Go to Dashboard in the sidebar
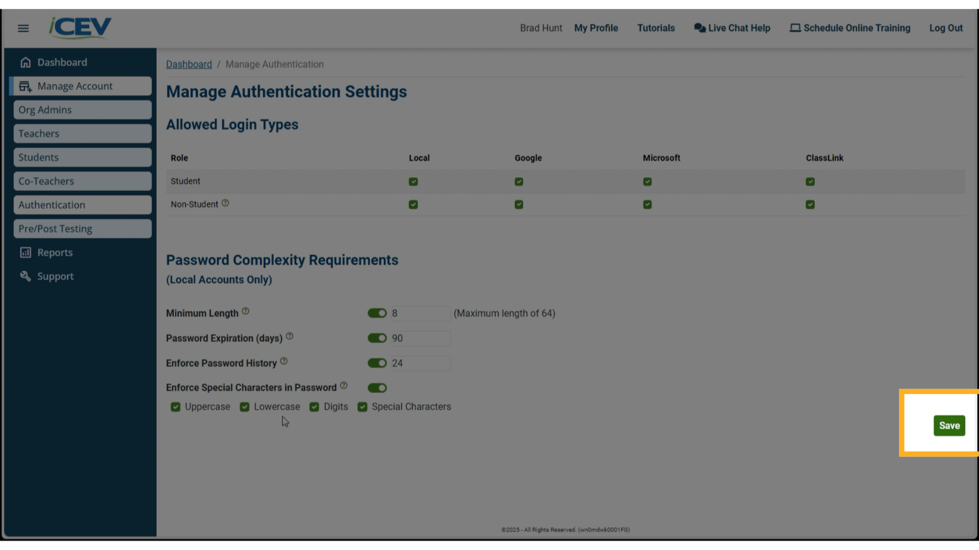 [62, 63]
